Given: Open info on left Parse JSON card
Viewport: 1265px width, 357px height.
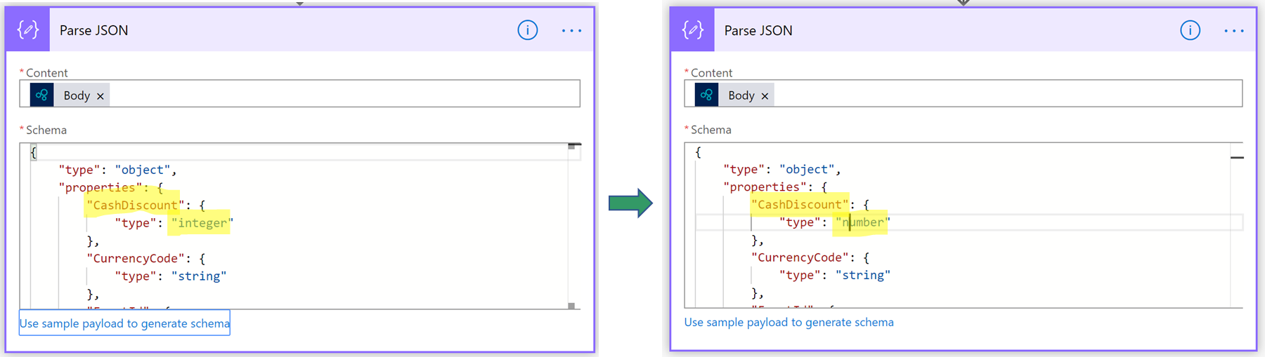Looking at the screenshot, I should tap(528, 30).
